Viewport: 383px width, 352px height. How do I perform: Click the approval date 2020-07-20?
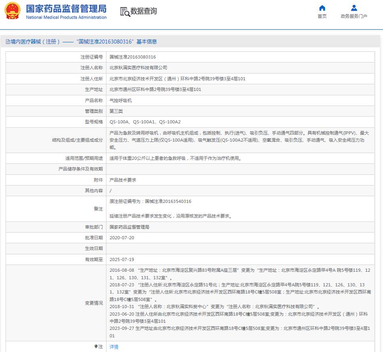coord(122,238)
